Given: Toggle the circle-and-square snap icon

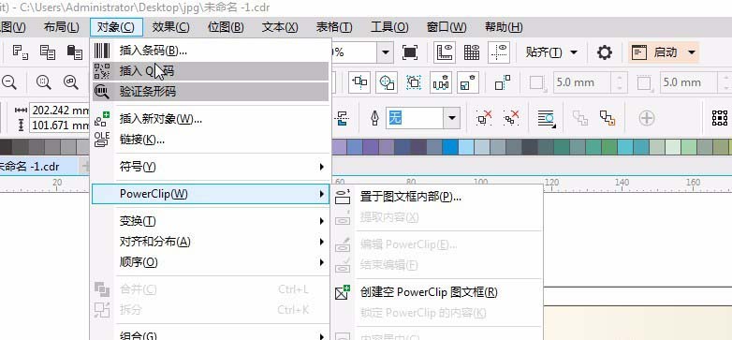Looking at the screenshot, I should pyautogui.click(x=387, y=82).
